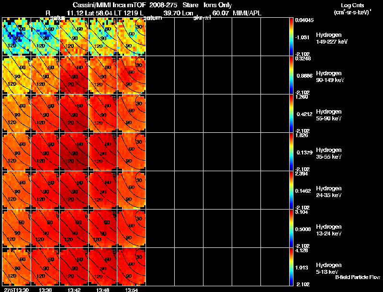Viewport: 383px width, 292px height.
Task: Click the '0.04045' colorbar maximum value
Action: click(304, 20)
